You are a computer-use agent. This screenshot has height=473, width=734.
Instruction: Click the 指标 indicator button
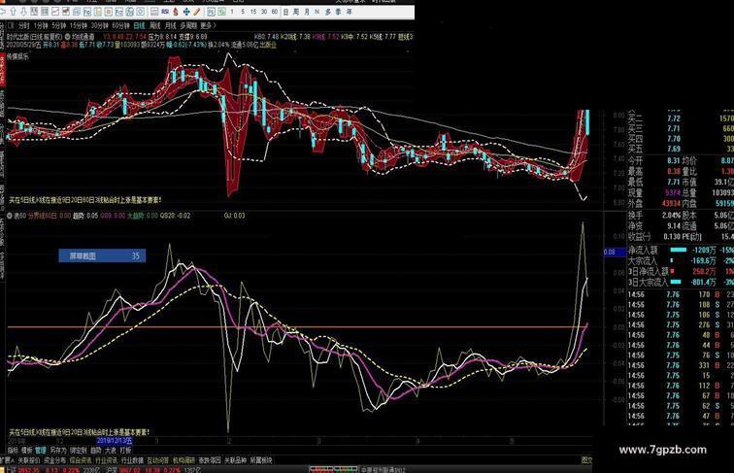click(13, 451)
